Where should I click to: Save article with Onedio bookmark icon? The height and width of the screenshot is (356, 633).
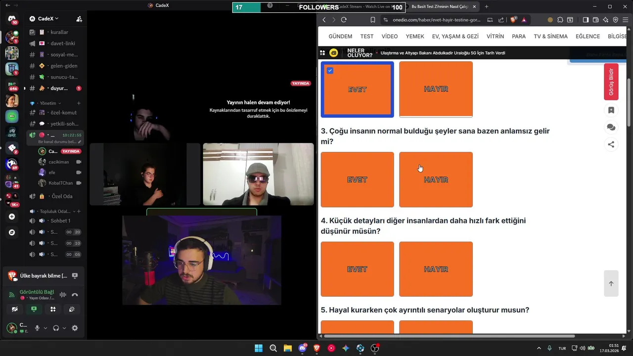611,110
